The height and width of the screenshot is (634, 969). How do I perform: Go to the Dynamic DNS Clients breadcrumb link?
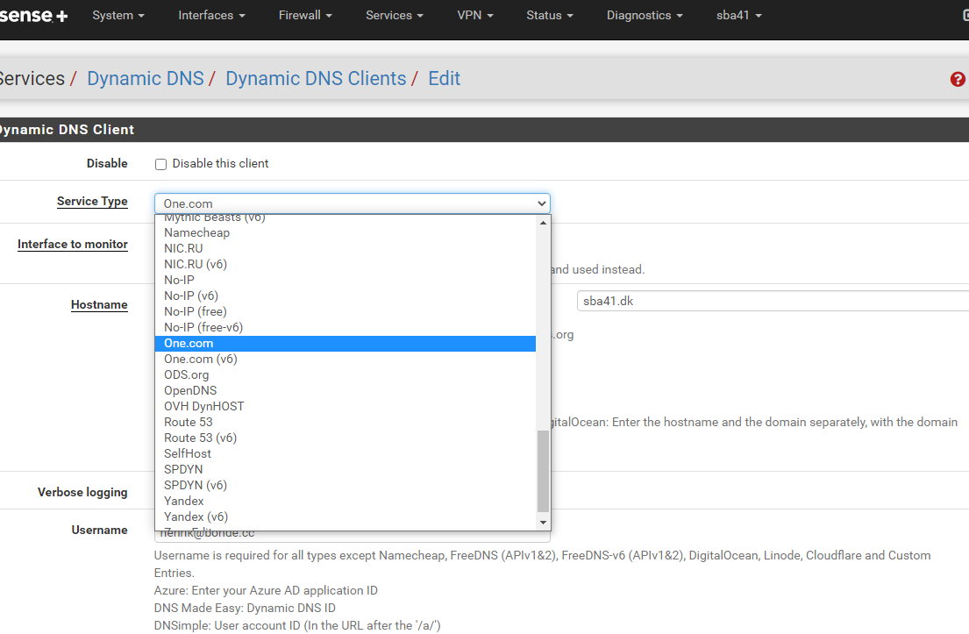point(316,78)
